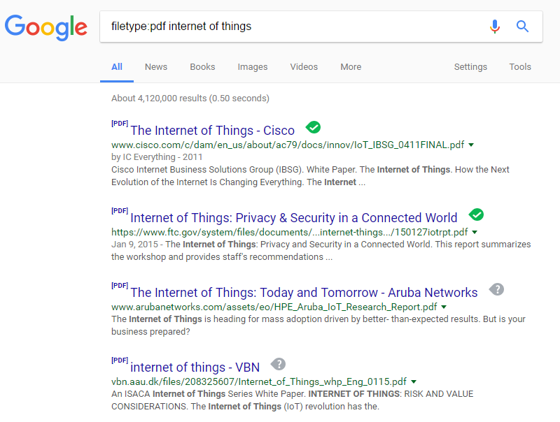Open the Tools option
The width and height of the screenshot is (560, 422).
(x=520, y=67)
